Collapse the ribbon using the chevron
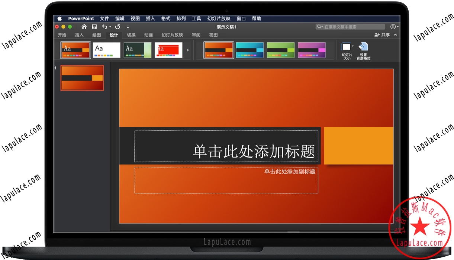This screenshot has height=260, width=454. pos(395,35)
